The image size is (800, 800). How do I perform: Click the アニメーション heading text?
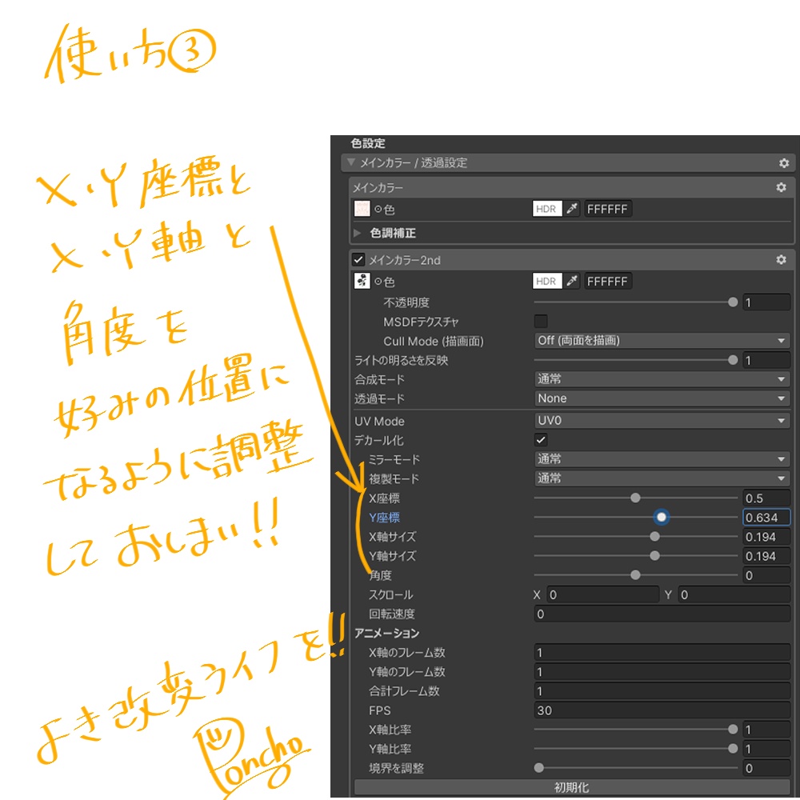pyautogui.click(x=386, y=633)
